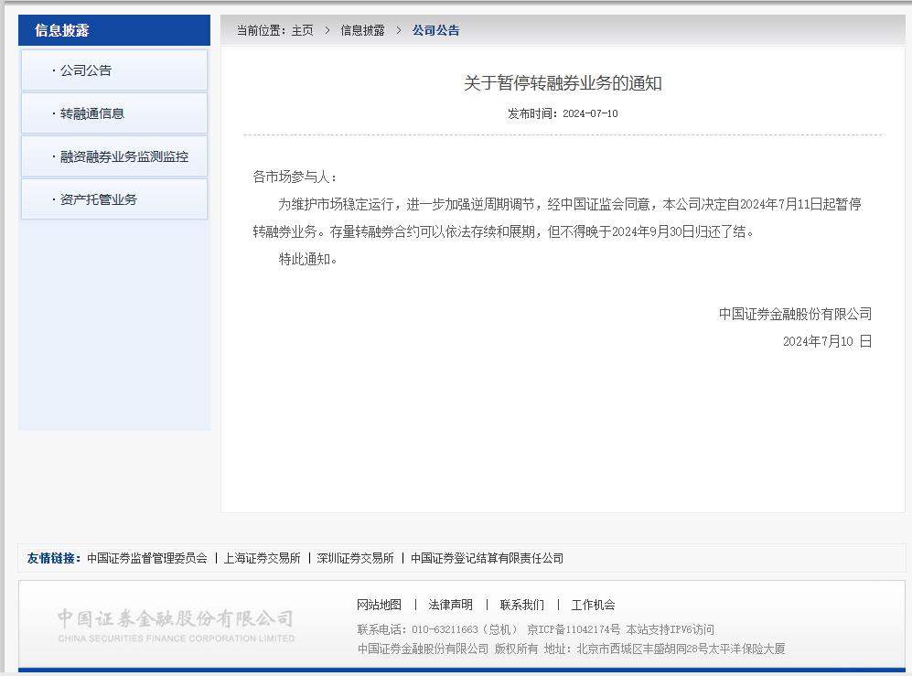Select 融资融券业务监测监控 in sidebar
This screenshot has width=912, height=676.
click(x=114, y=156)
